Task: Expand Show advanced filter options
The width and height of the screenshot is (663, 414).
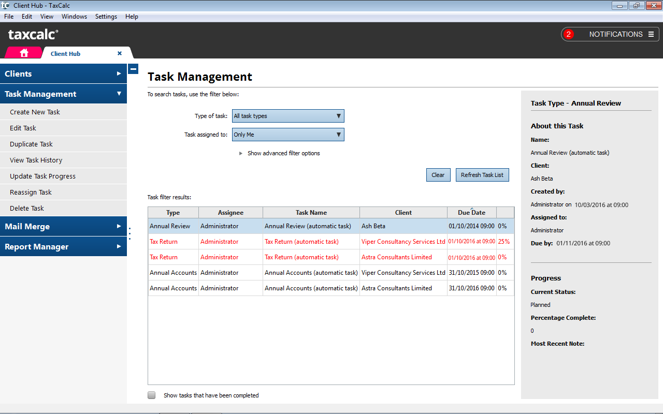Action: (x=279, y=153)
